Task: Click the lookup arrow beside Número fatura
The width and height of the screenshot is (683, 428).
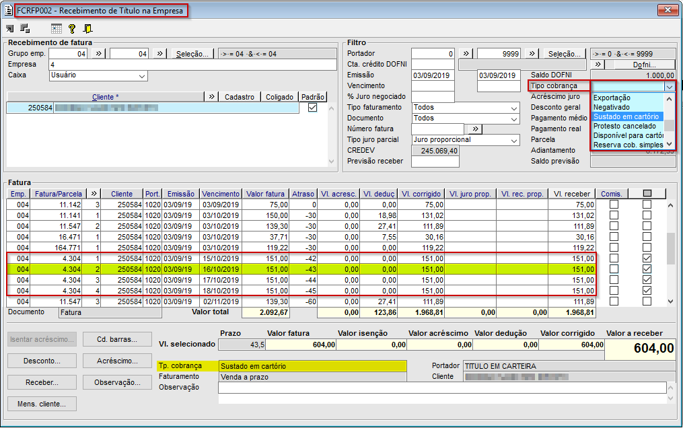Action: click(x=474, y=129)
